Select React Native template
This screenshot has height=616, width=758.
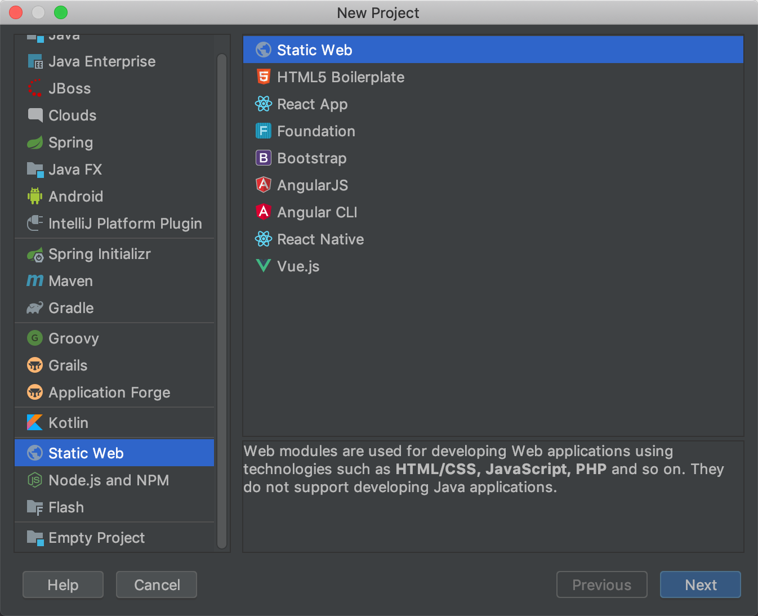(x=493, y=239)
